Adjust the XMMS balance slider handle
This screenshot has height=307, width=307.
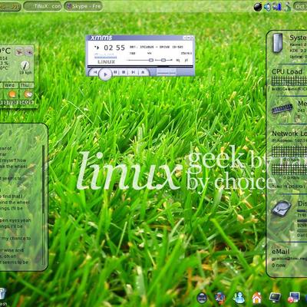[163, 60]
